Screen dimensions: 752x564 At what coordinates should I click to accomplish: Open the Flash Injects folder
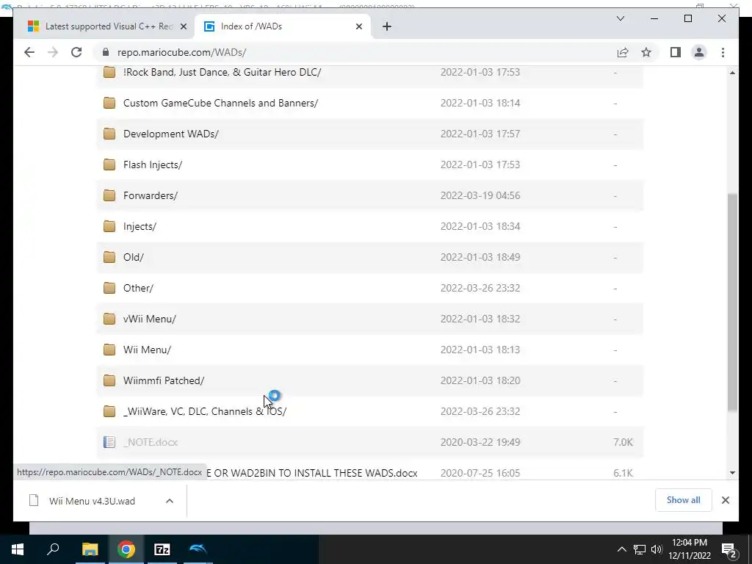[x=153, y=164]
